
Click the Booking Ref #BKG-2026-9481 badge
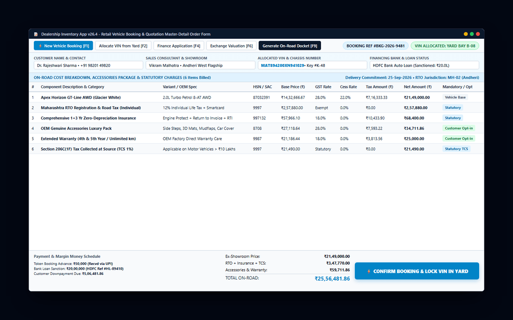pos(376,46)
